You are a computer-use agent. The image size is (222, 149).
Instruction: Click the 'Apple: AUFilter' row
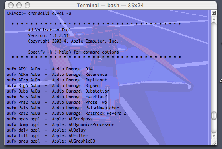click(47, 136)
